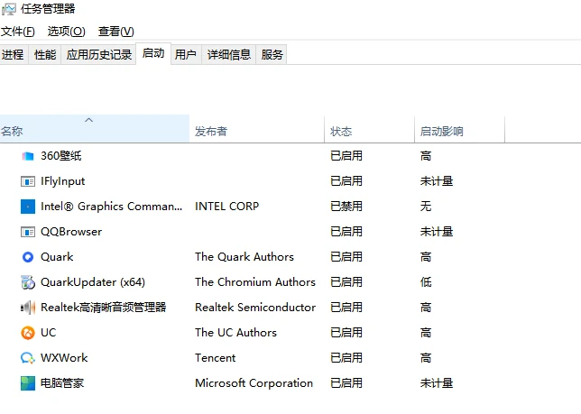Click the QuarkUpdater (x64) icon
The image size is (581, 414).
click(x=28, y=282)
